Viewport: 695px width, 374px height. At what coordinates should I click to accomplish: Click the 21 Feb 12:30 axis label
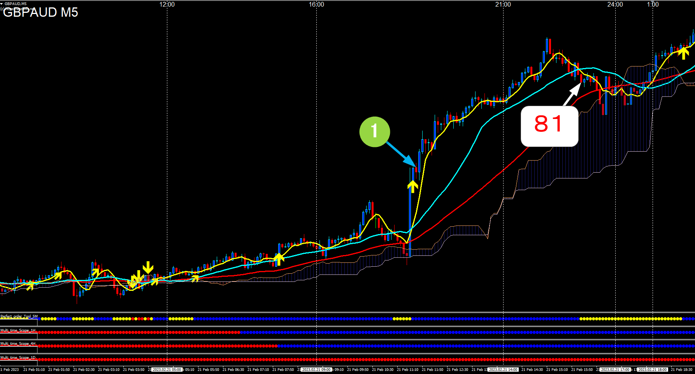[x=457, y=370]
